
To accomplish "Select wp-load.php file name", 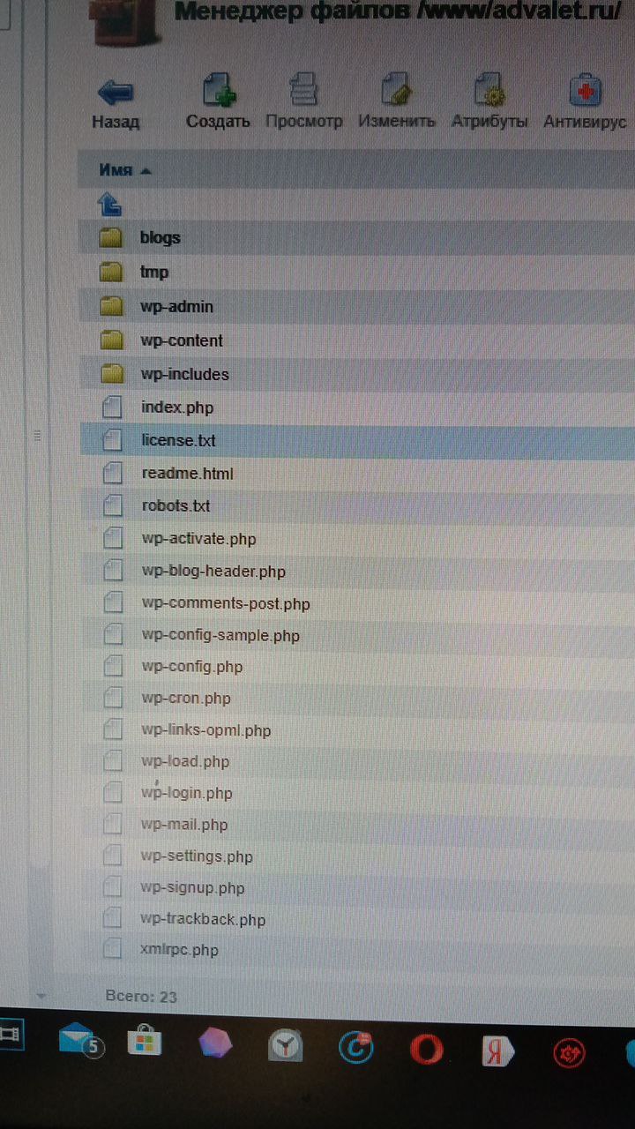I will [x=185, y=761].
